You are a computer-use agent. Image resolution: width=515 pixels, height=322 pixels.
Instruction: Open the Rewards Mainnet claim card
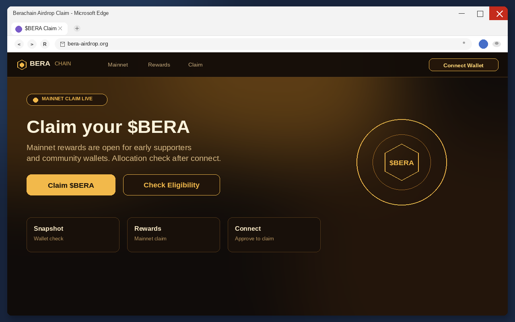[x=173, y=235]
